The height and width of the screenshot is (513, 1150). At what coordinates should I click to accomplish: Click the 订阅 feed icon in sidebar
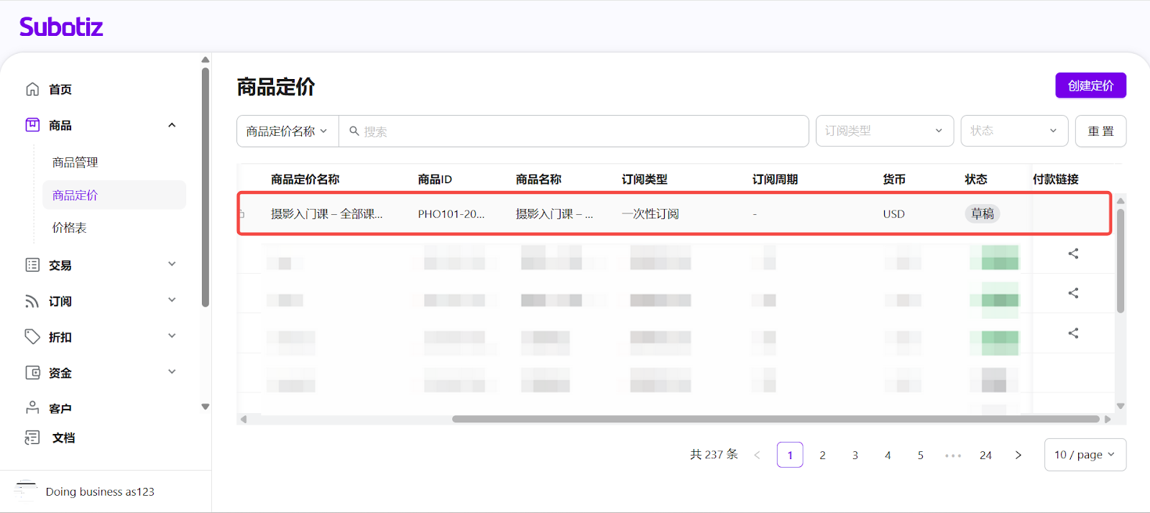[32, 301]
